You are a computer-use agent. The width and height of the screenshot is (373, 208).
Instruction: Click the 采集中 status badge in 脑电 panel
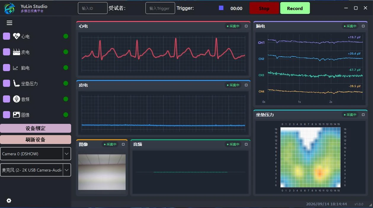350,26
